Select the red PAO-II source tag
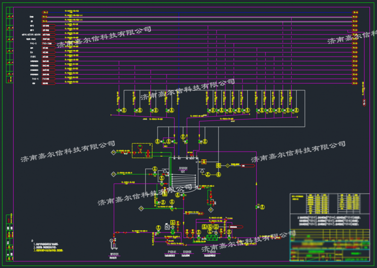Viewport: 377px width, 268px height. pos(49,43)
